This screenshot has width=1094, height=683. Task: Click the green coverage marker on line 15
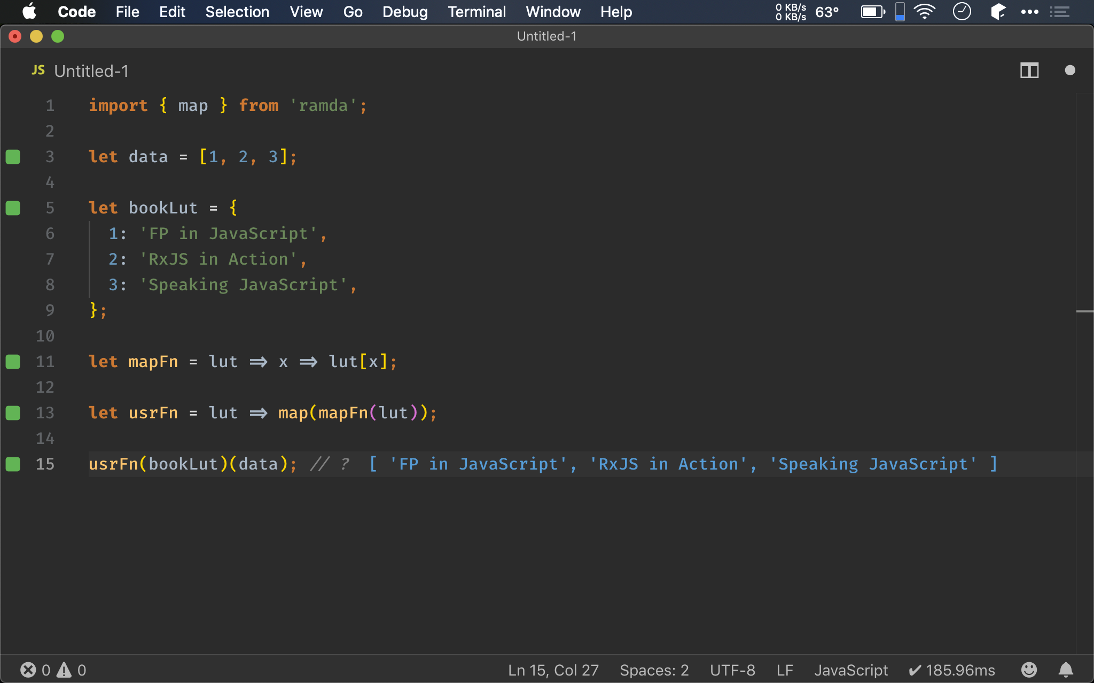pyautogui.click(x=13, y=464)
